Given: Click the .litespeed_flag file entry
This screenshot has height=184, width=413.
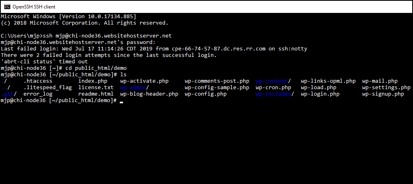Looking at the screenshot, I should tap(47, 88).
